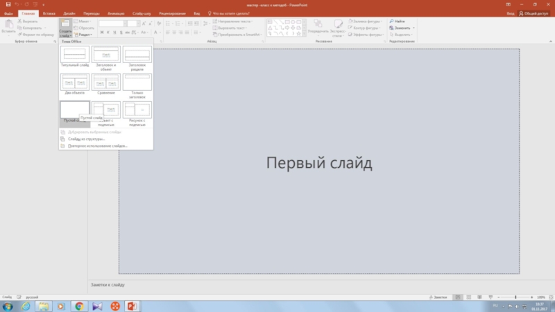
Task: Open the Chrome icon in the taskbar
Action: [x=79, y=305]
